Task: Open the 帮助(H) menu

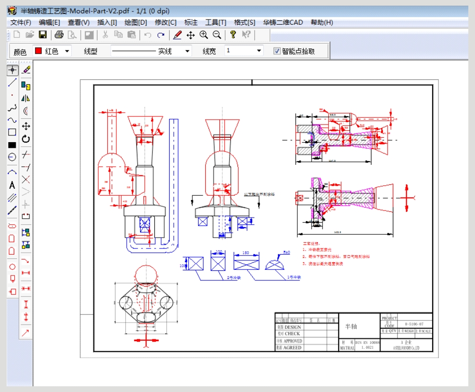Action: (322, 22)
